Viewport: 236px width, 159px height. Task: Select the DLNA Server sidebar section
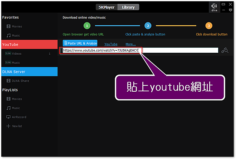29,72
